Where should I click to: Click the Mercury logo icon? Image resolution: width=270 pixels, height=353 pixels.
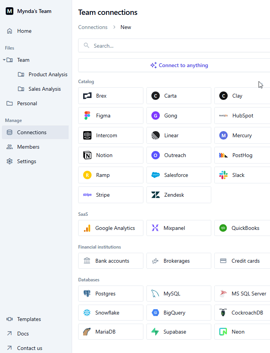[x=223, y=136]
